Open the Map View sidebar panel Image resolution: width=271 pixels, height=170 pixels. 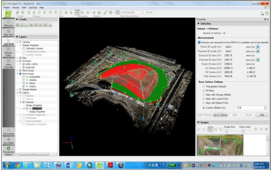8,32
